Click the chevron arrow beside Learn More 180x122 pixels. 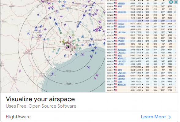coord(170,117)
